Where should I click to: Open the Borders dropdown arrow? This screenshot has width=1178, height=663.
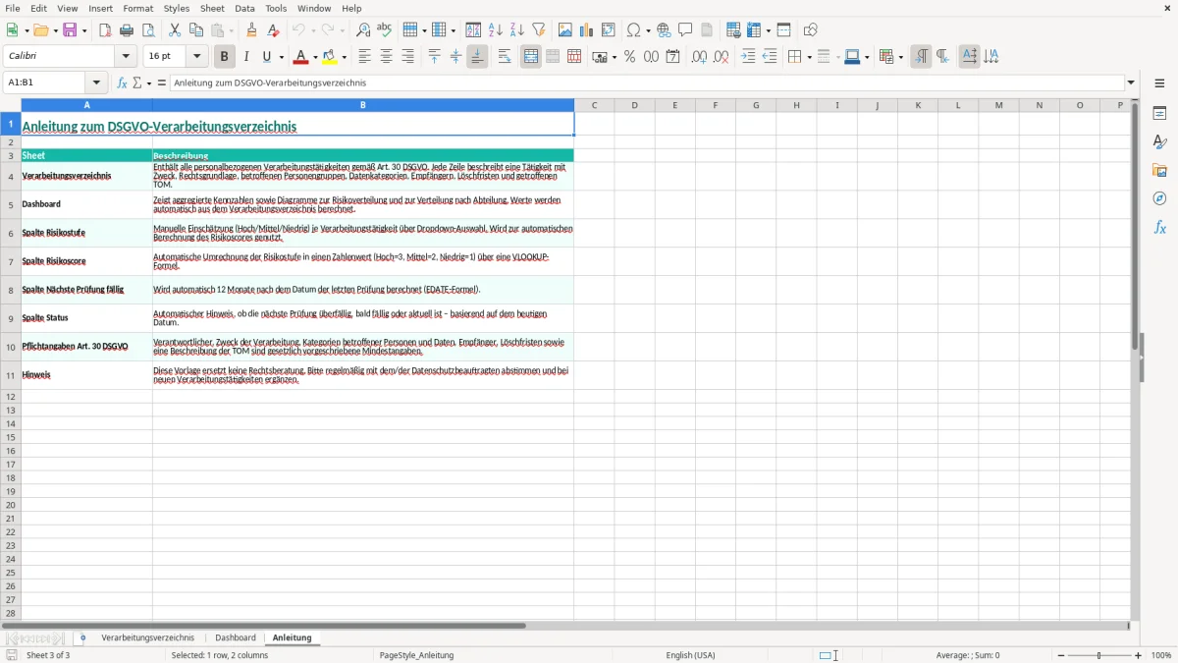pyautogui.click(x=808, y=57)
